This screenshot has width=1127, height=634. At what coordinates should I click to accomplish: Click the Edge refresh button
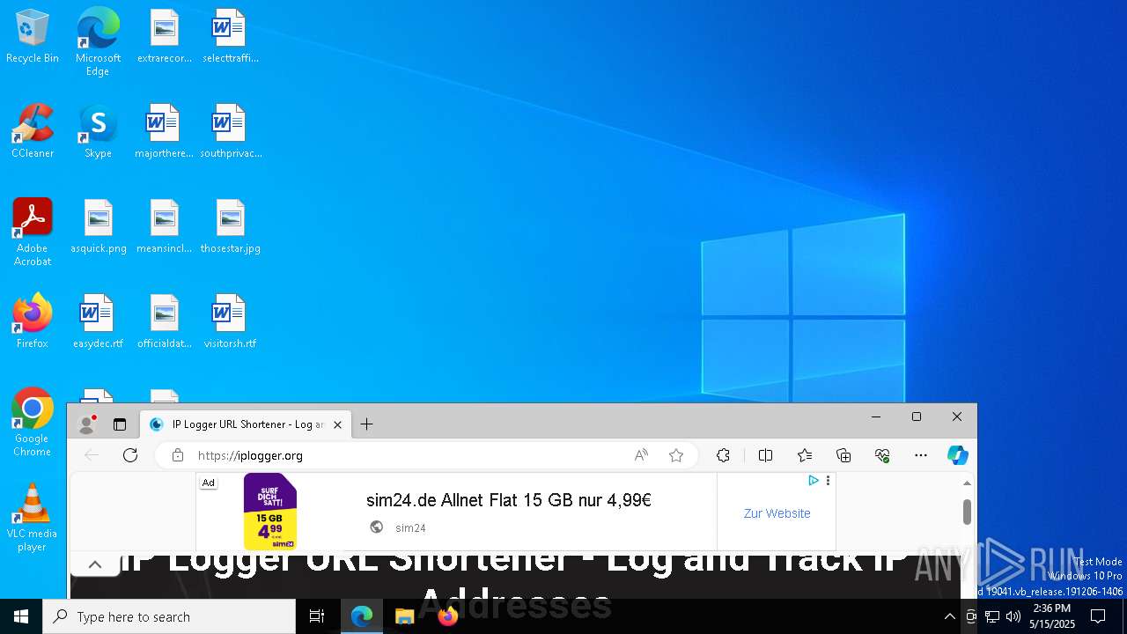[130, 455]
